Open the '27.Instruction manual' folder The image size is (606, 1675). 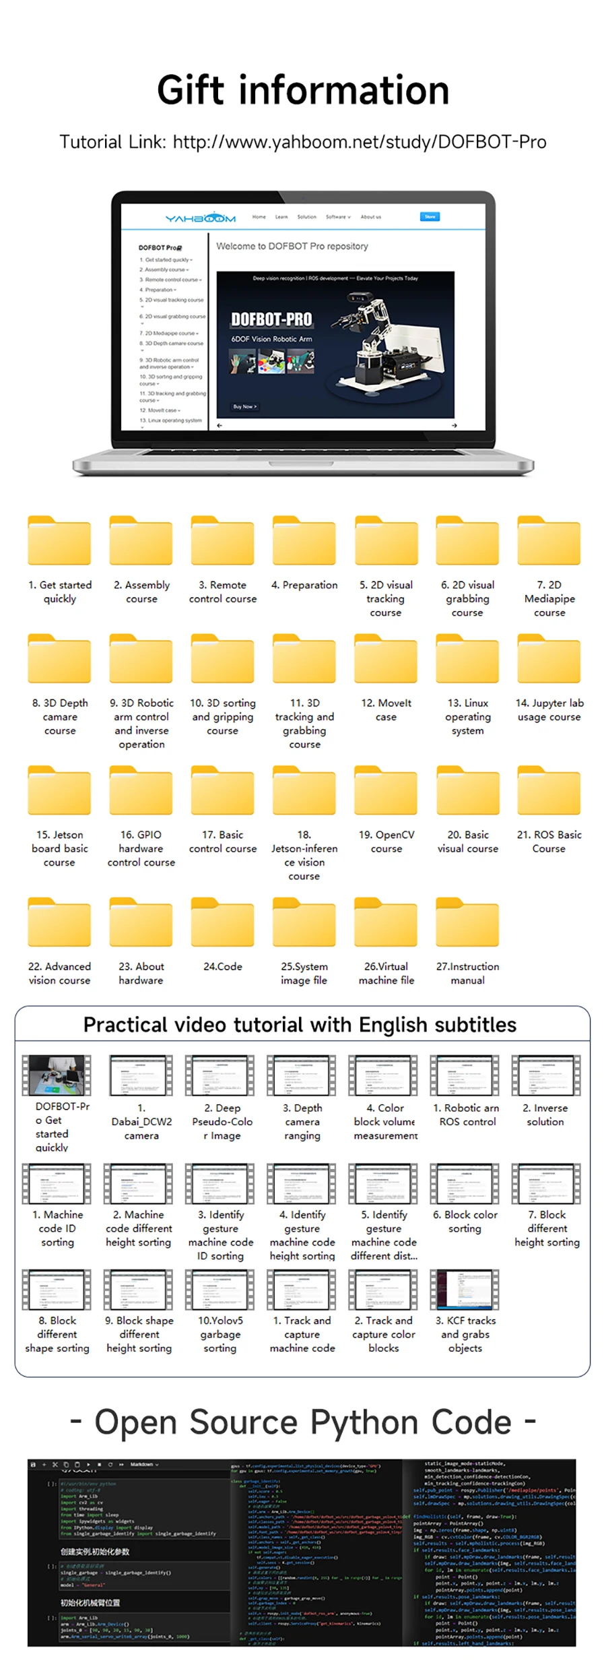[467, 921]
